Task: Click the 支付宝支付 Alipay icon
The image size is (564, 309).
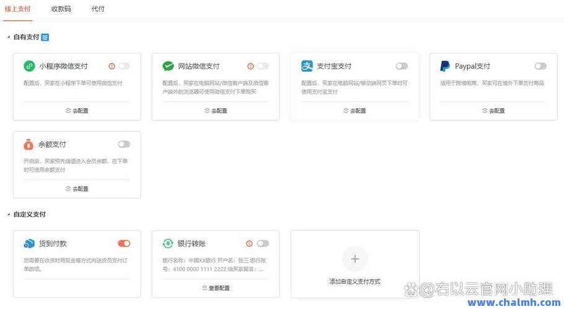Action: pyautogui.click(x=307, y=66)
